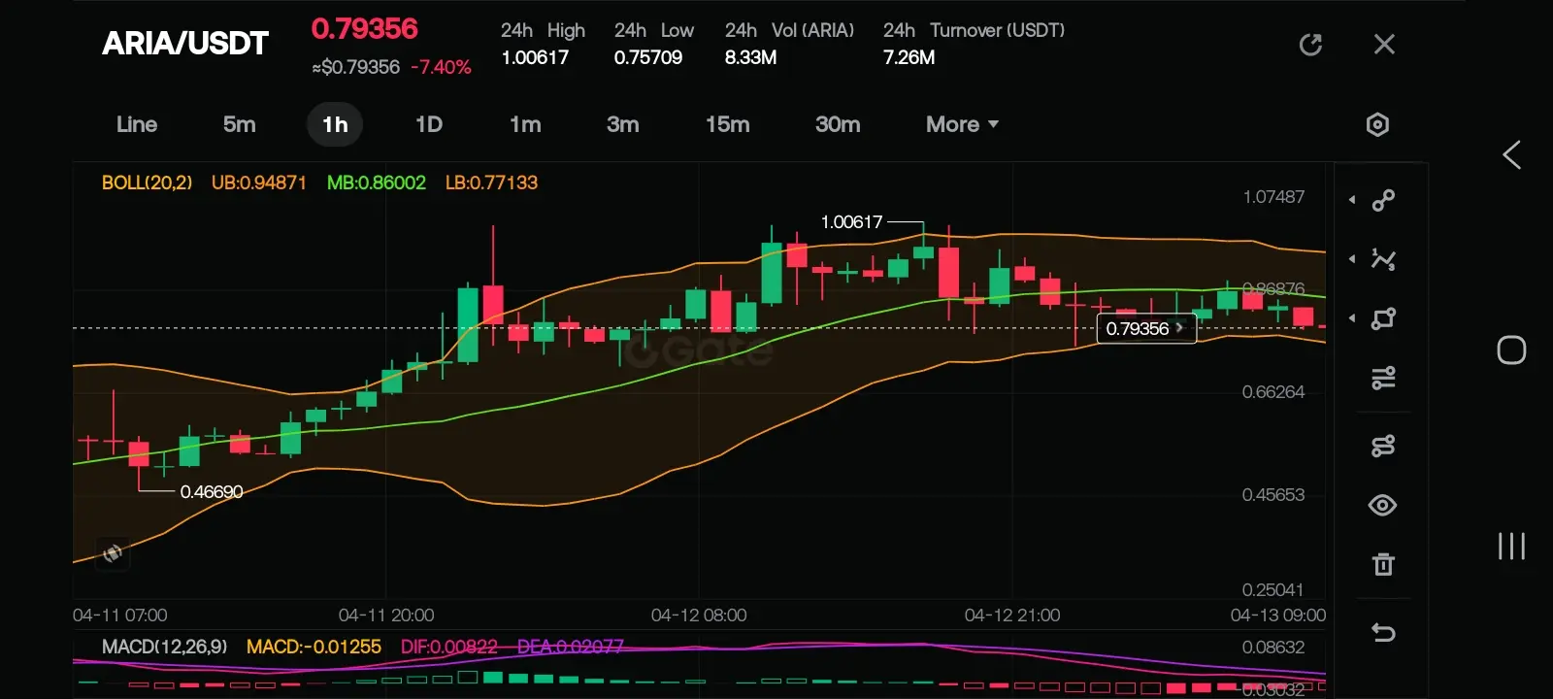The width and height of the screenshot is (1553, 699).
Task: Tap the 0.66264 price axis label
Action: coord(1273,392)
